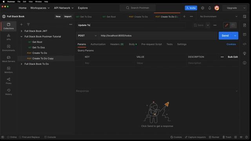Open the query params column options ellipsis
This screenshot has width=251, height=141.
click(x=222, y=57)
